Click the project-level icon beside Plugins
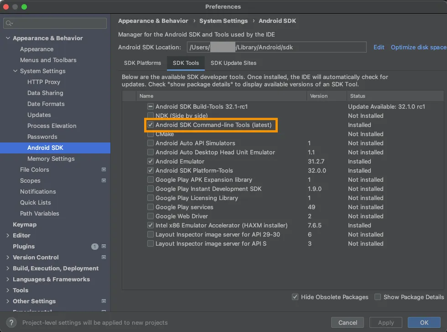The width and height of the screenshot is (447, 332). tap(104, 246)
